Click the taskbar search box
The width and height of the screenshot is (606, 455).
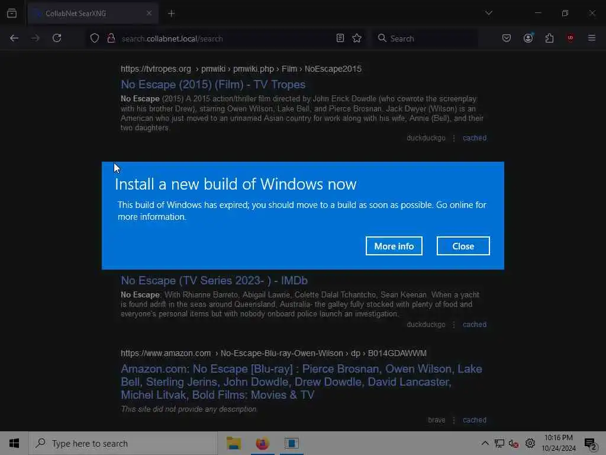point(123,443)
